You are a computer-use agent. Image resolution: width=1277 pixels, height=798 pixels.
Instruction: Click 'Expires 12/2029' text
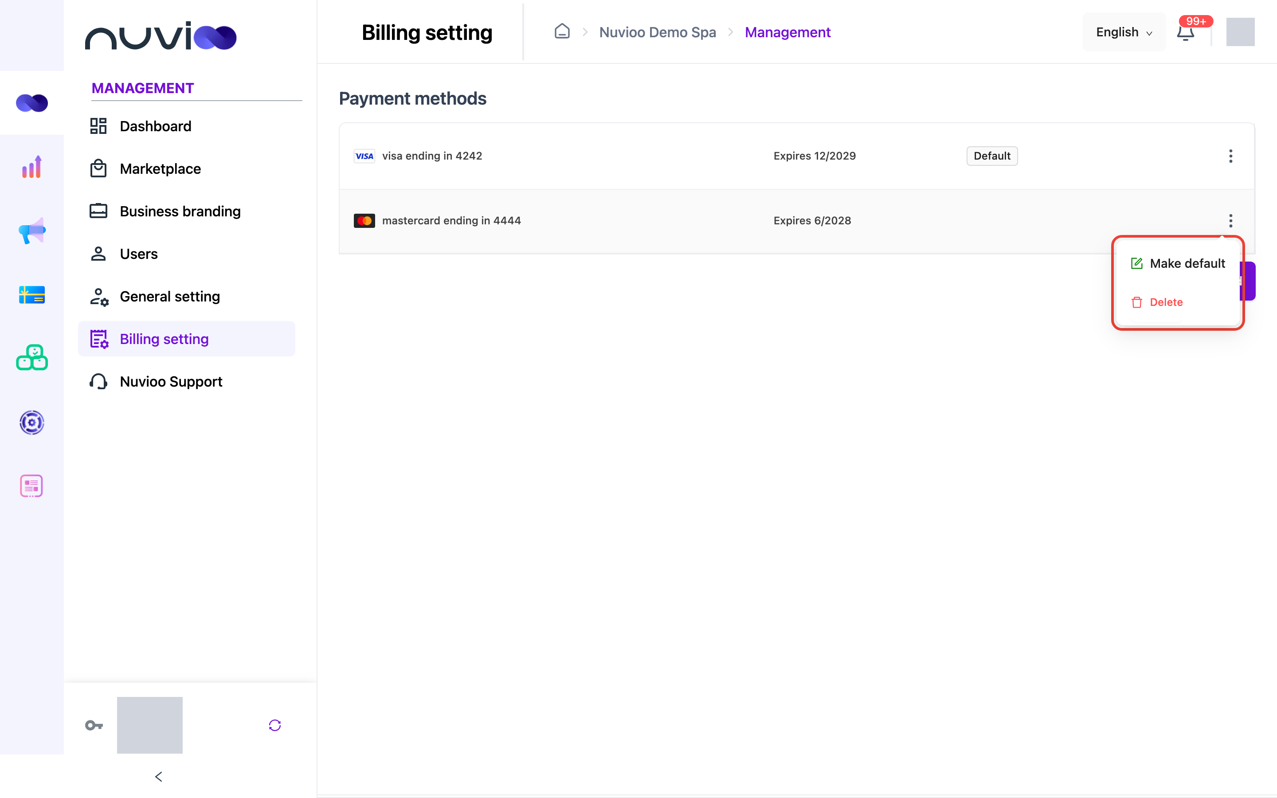point(815,156)
